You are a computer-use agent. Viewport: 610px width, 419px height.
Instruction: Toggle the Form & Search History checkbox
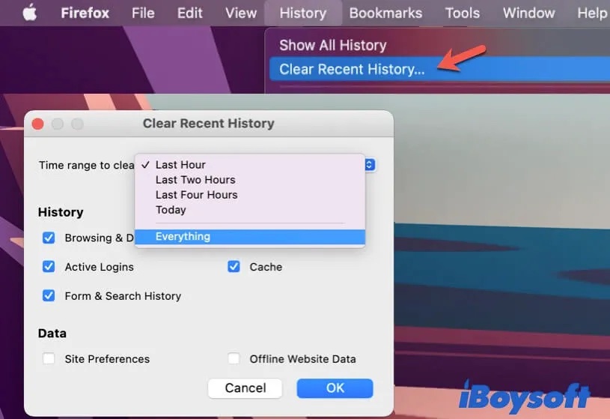[x=49, y=295]
